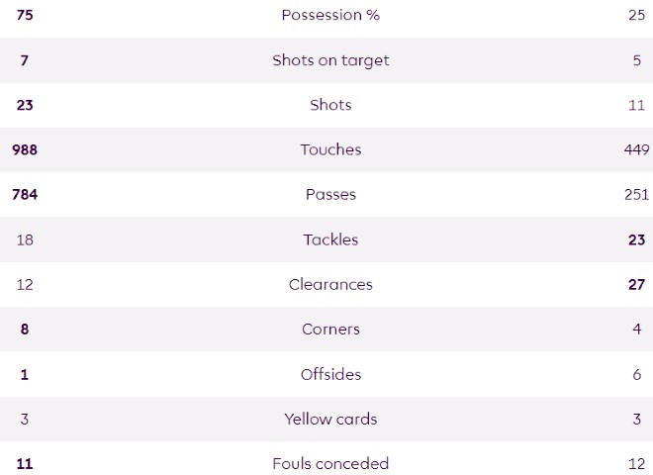This screenshot has width=653, height=475.
Task: Click the Possession % stat label
Action: (x=330, y=15)
